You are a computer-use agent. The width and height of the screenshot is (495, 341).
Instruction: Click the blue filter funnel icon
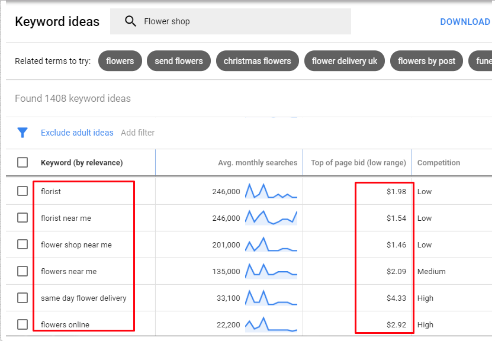22,133
